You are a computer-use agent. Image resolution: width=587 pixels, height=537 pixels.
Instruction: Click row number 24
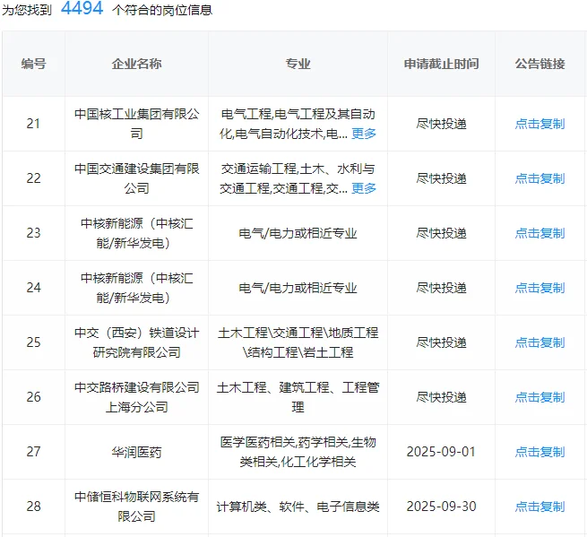(33, 288)
